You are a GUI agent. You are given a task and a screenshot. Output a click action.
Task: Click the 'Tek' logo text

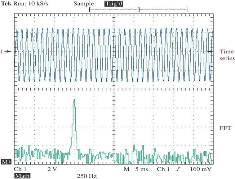point(6,4)
